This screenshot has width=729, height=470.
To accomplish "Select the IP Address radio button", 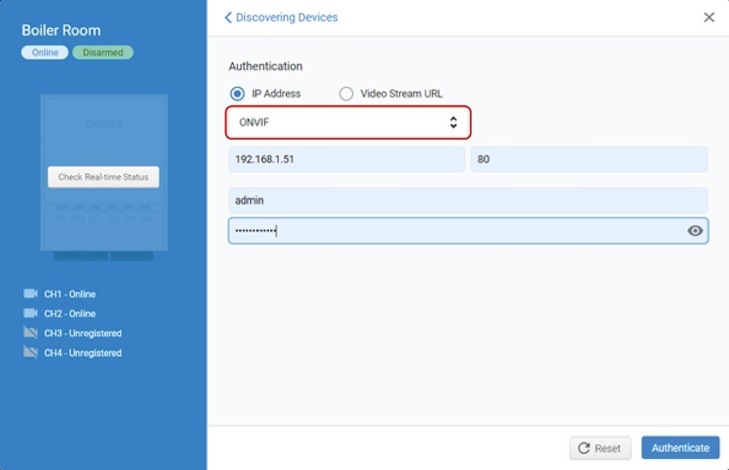I will pos(236,93).
